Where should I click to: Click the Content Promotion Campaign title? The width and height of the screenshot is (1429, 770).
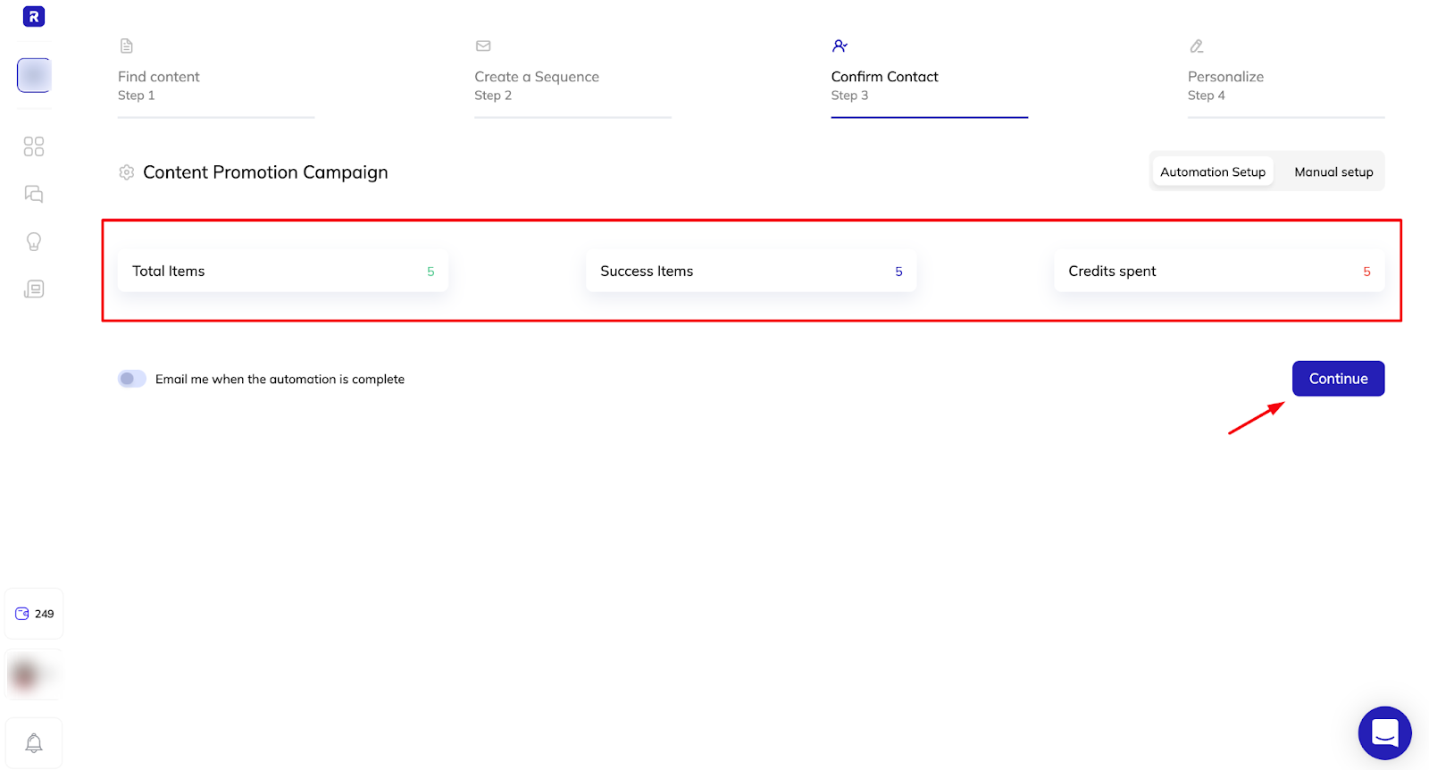click(x=265, y=172)
